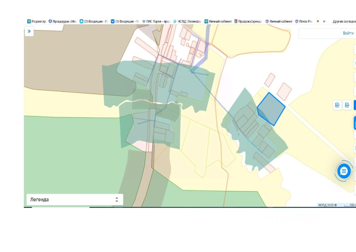Show more bookmarks with the » chevron

(x=324, y=21)
